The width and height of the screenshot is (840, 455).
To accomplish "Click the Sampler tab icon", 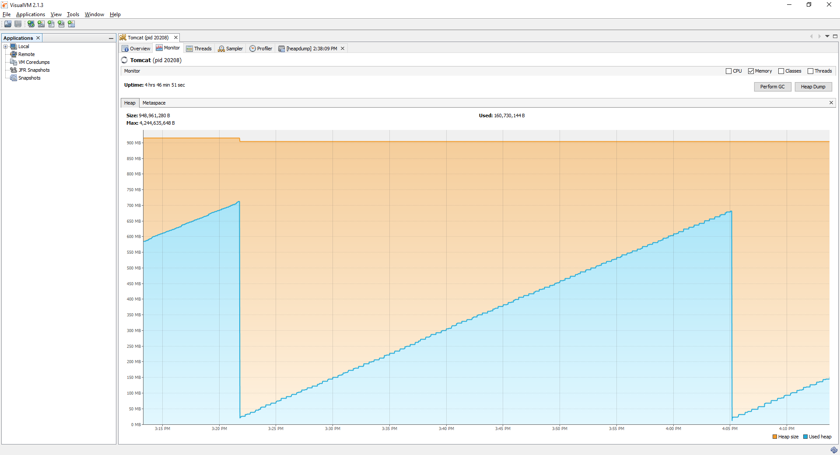I will click(221, 49).
